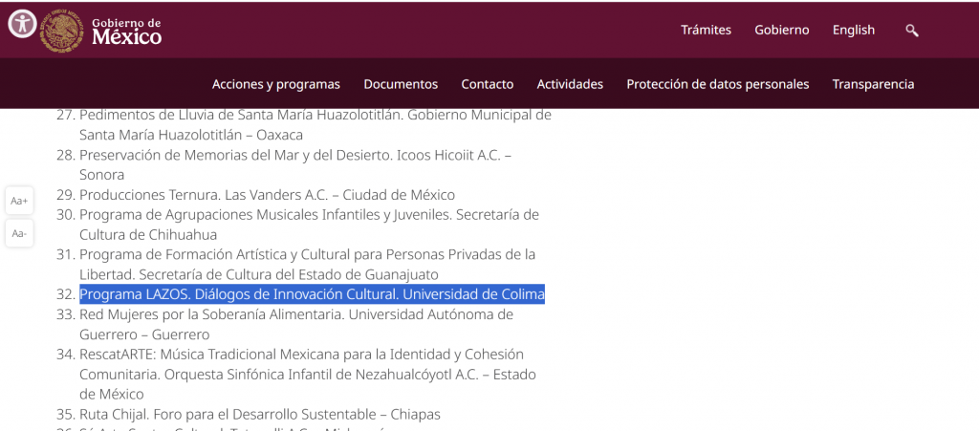Open the Trámites menu item

(706, 30)
